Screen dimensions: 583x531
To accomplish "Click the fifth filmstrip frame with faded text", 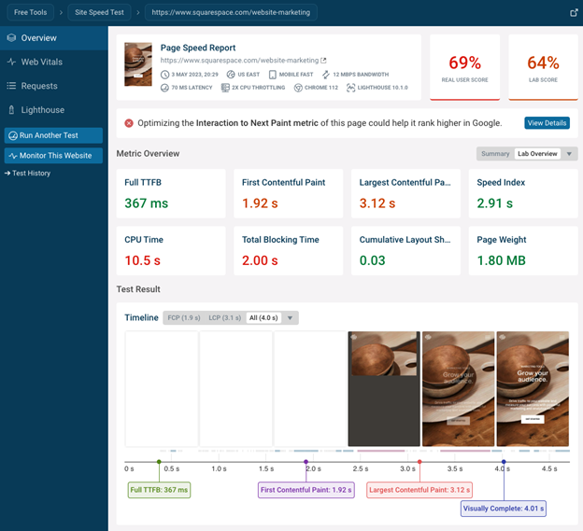I will (459, 389).
